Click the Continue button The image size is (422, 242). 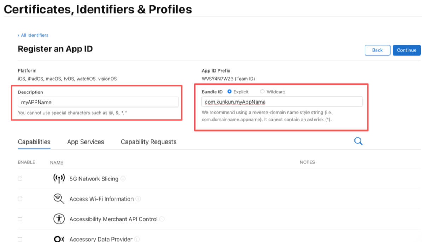tap(406, 50)
